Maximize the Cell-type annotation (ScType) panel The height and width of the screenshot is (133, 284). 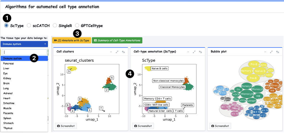coord(194,52)
